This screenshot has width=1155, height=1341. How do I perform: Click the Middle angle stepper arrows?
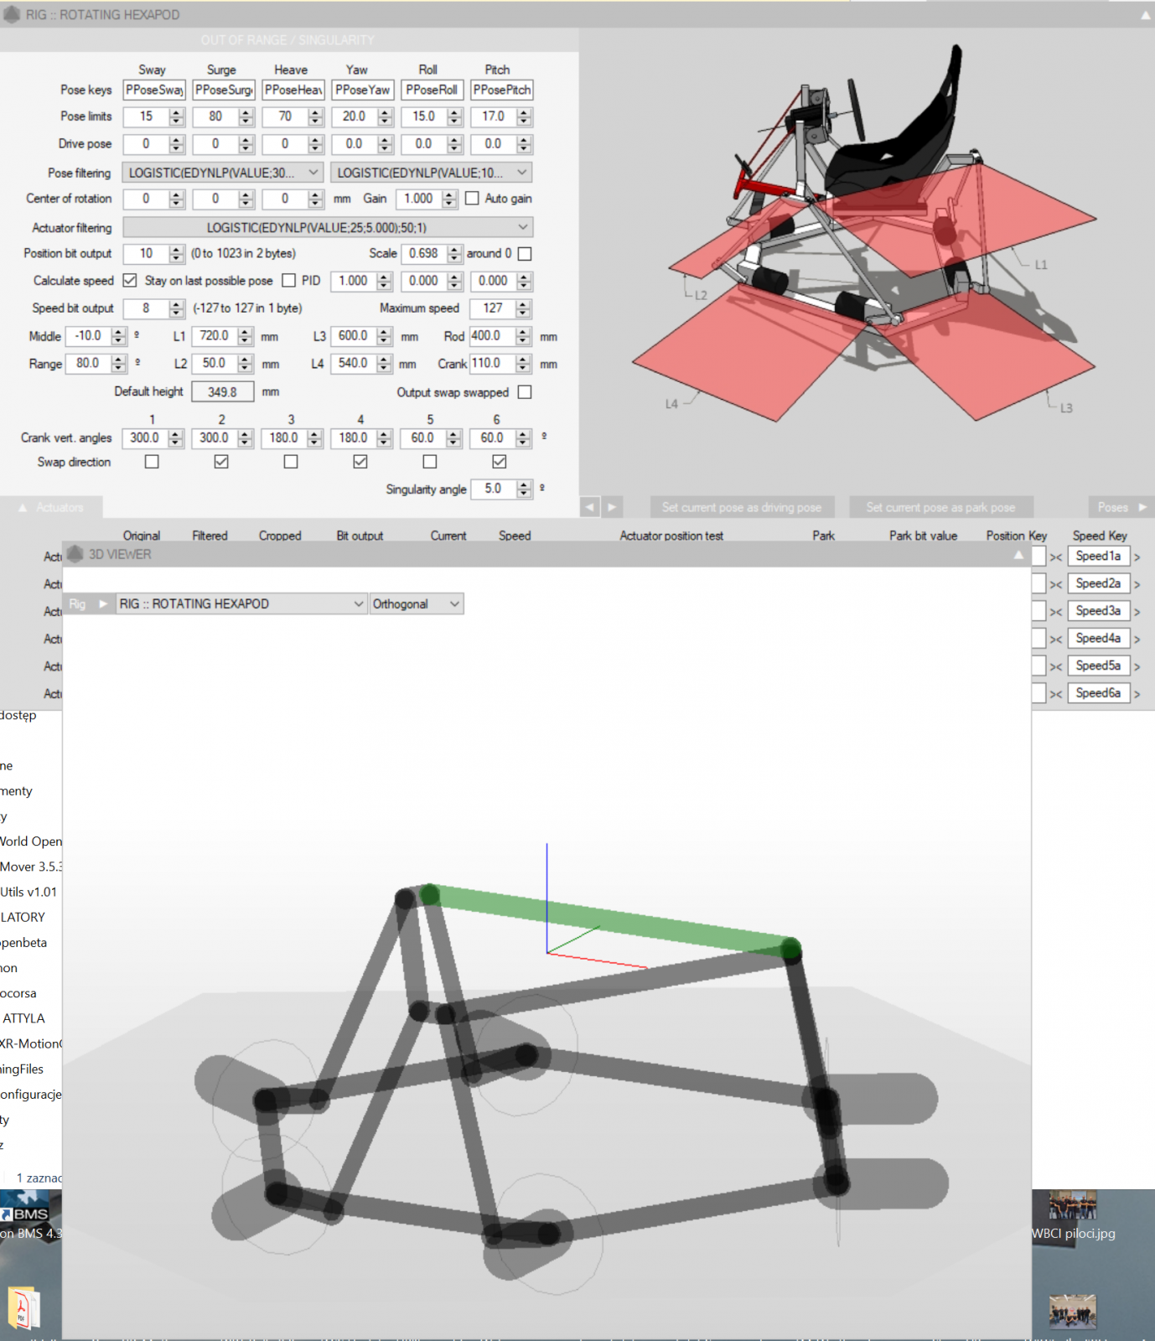(x=119, y=336)
